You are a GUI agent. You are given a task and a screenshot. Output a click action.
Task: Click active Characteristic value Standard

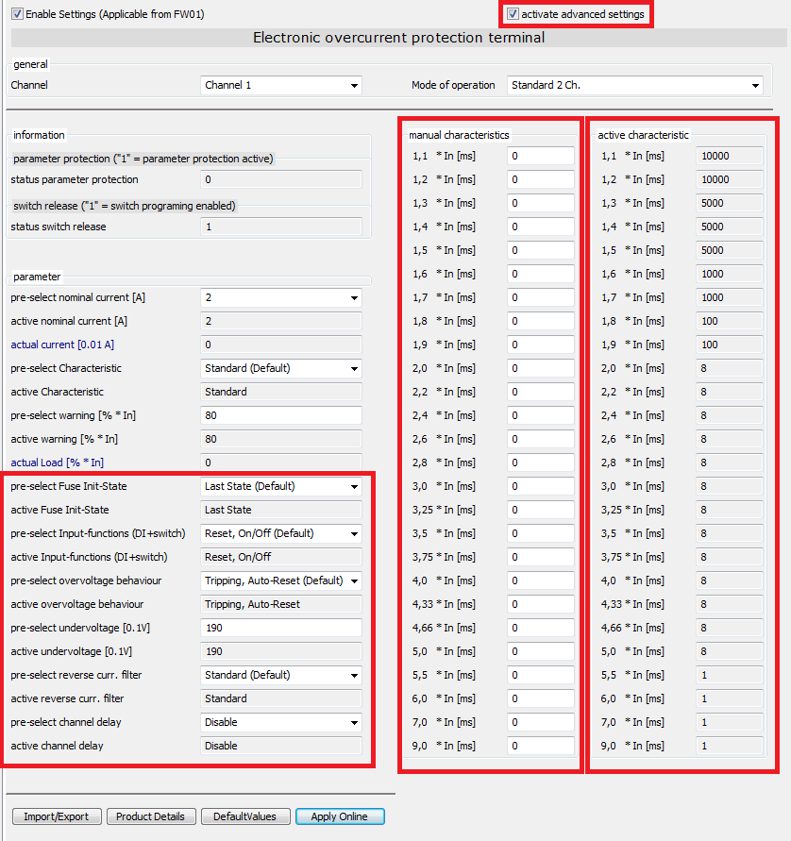pos(281,392)
